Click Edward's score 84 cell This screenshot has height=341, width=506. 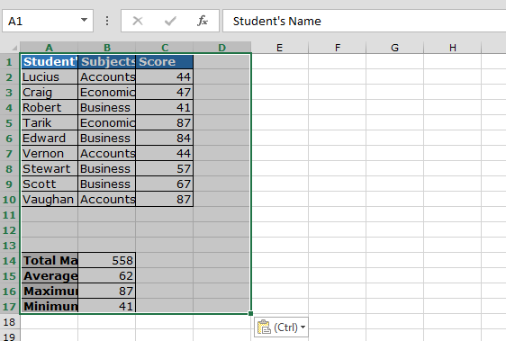(x=165, y=138)
